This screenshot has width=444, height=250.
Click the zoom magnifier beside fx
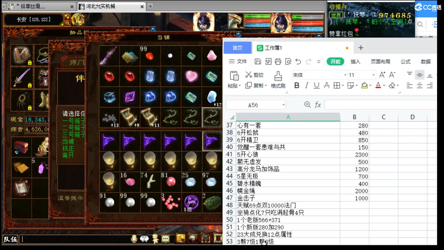pyautogui.click(x=307, y=105)
